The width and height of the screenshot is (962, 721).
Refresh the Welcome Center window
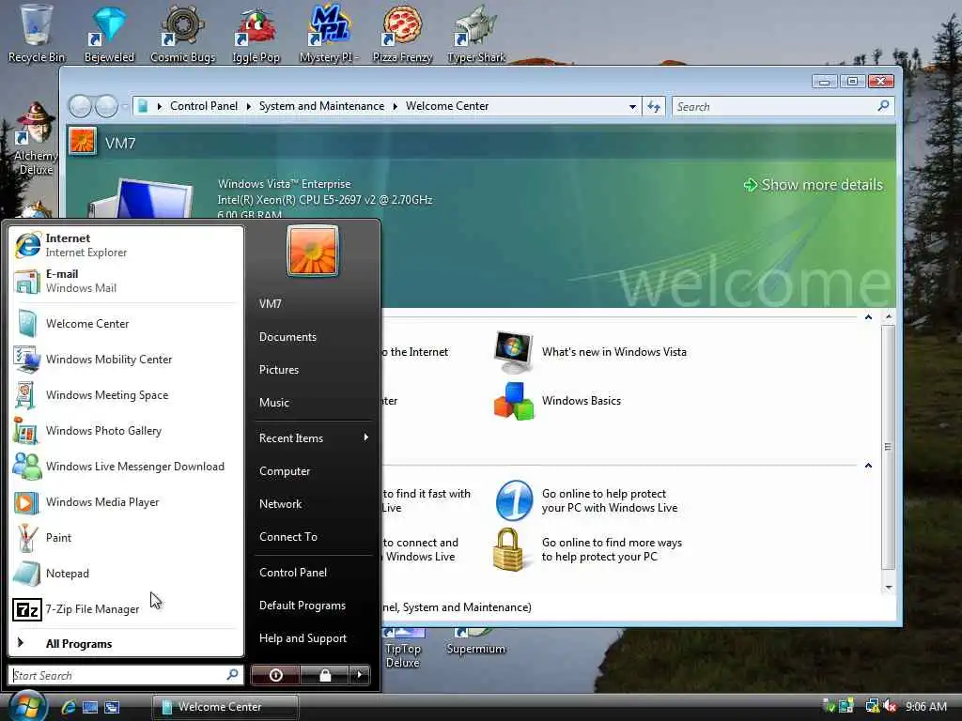point(654,107)
